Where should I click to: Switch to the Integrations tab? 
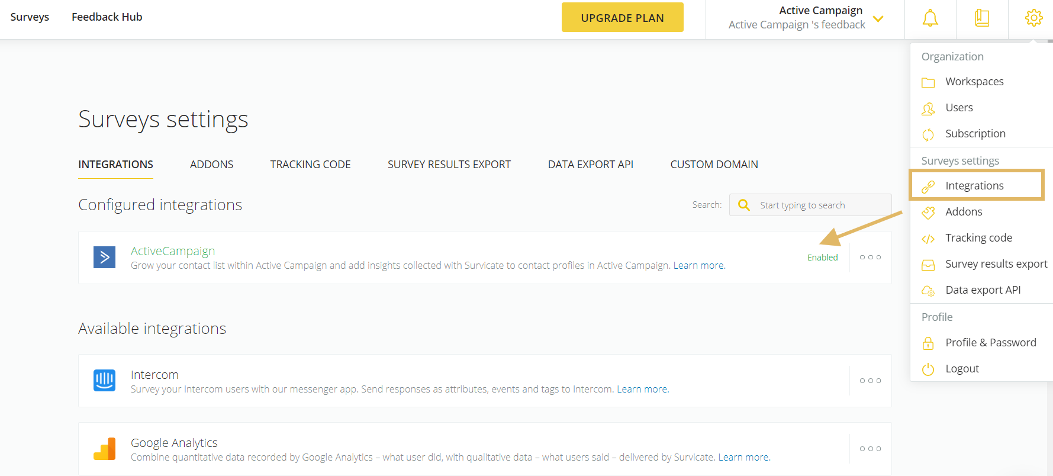coord(115,165)
